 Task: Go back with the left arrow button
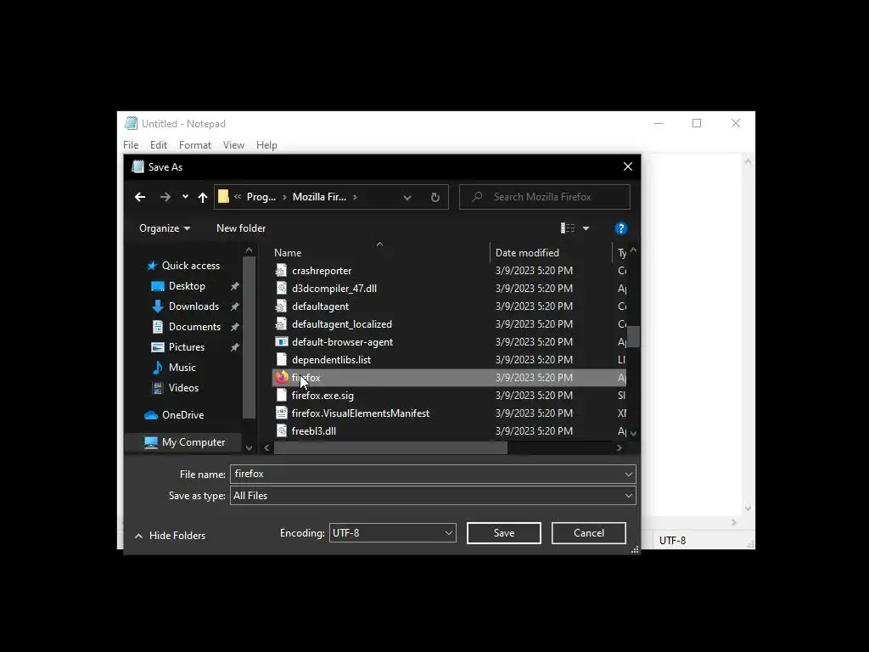pyautogui.click(x=140, y=197)
